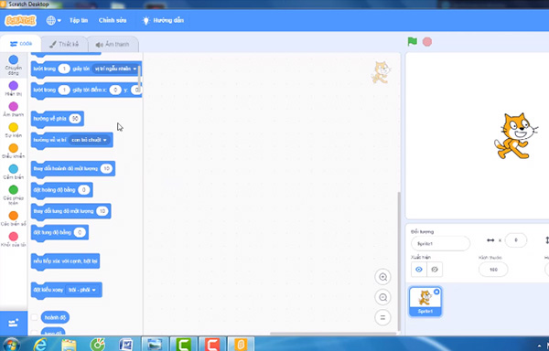This screenshot has width=549, height=351.
Task: Tick the hoành độ checkbox
Action: coord(35,317)
